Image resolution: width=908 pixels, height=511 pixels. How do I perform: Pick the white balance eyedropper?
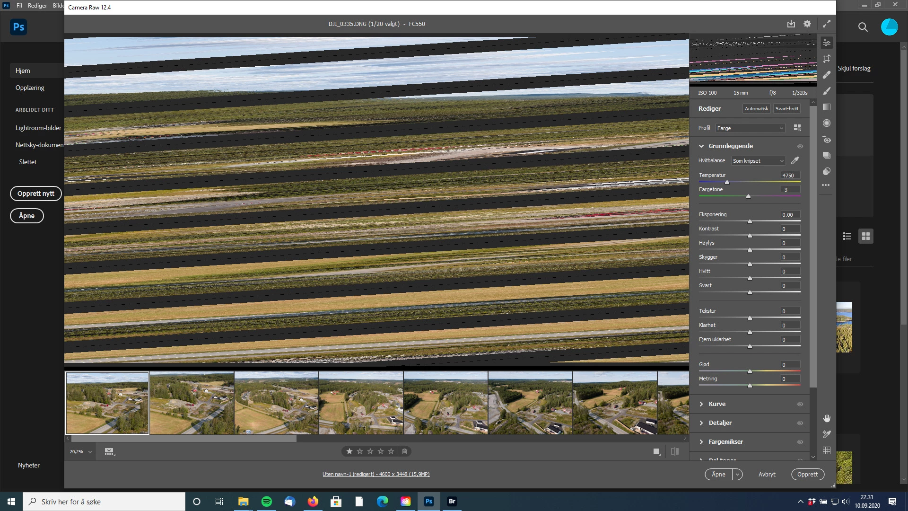tap(795, 161)
